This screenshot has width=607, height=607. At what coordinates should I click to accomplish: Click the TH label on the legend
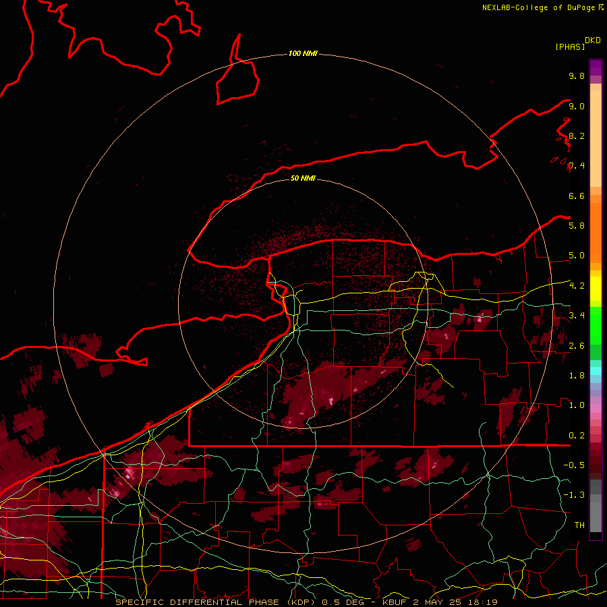579,525
